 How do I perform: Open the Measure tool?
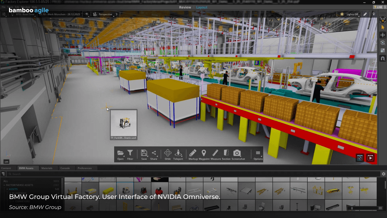pyautogui.click(x=215, y=153)
